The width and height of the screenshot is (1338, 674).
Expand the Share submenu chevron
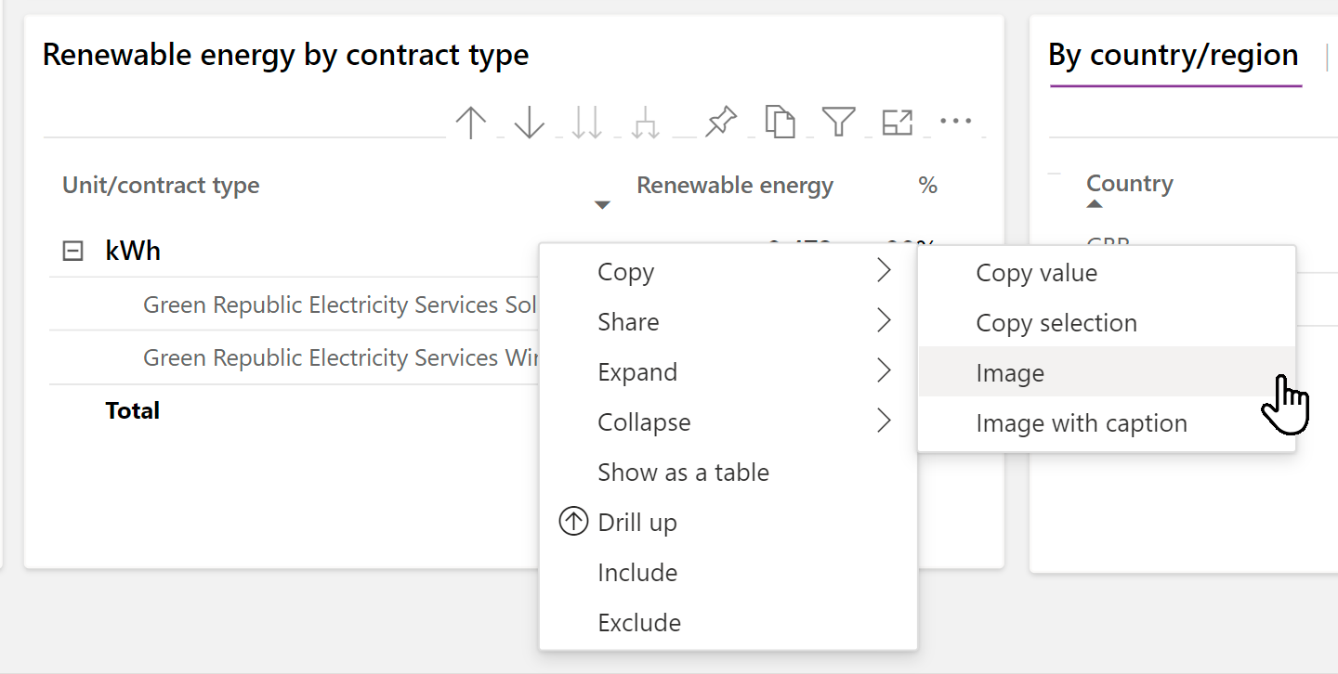click(886, 320)
